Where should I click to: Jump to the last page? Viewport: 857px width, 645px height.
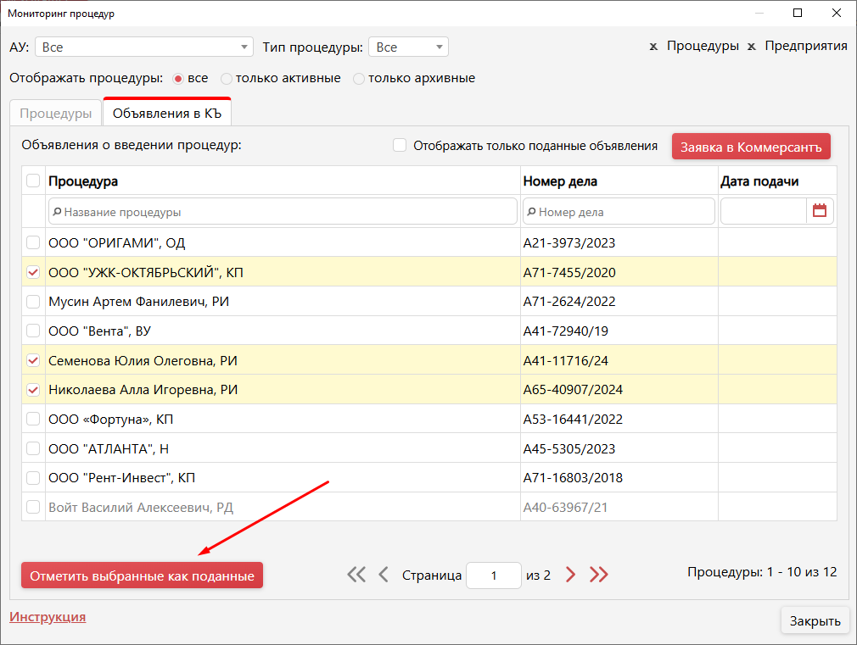tap(598, 575)
